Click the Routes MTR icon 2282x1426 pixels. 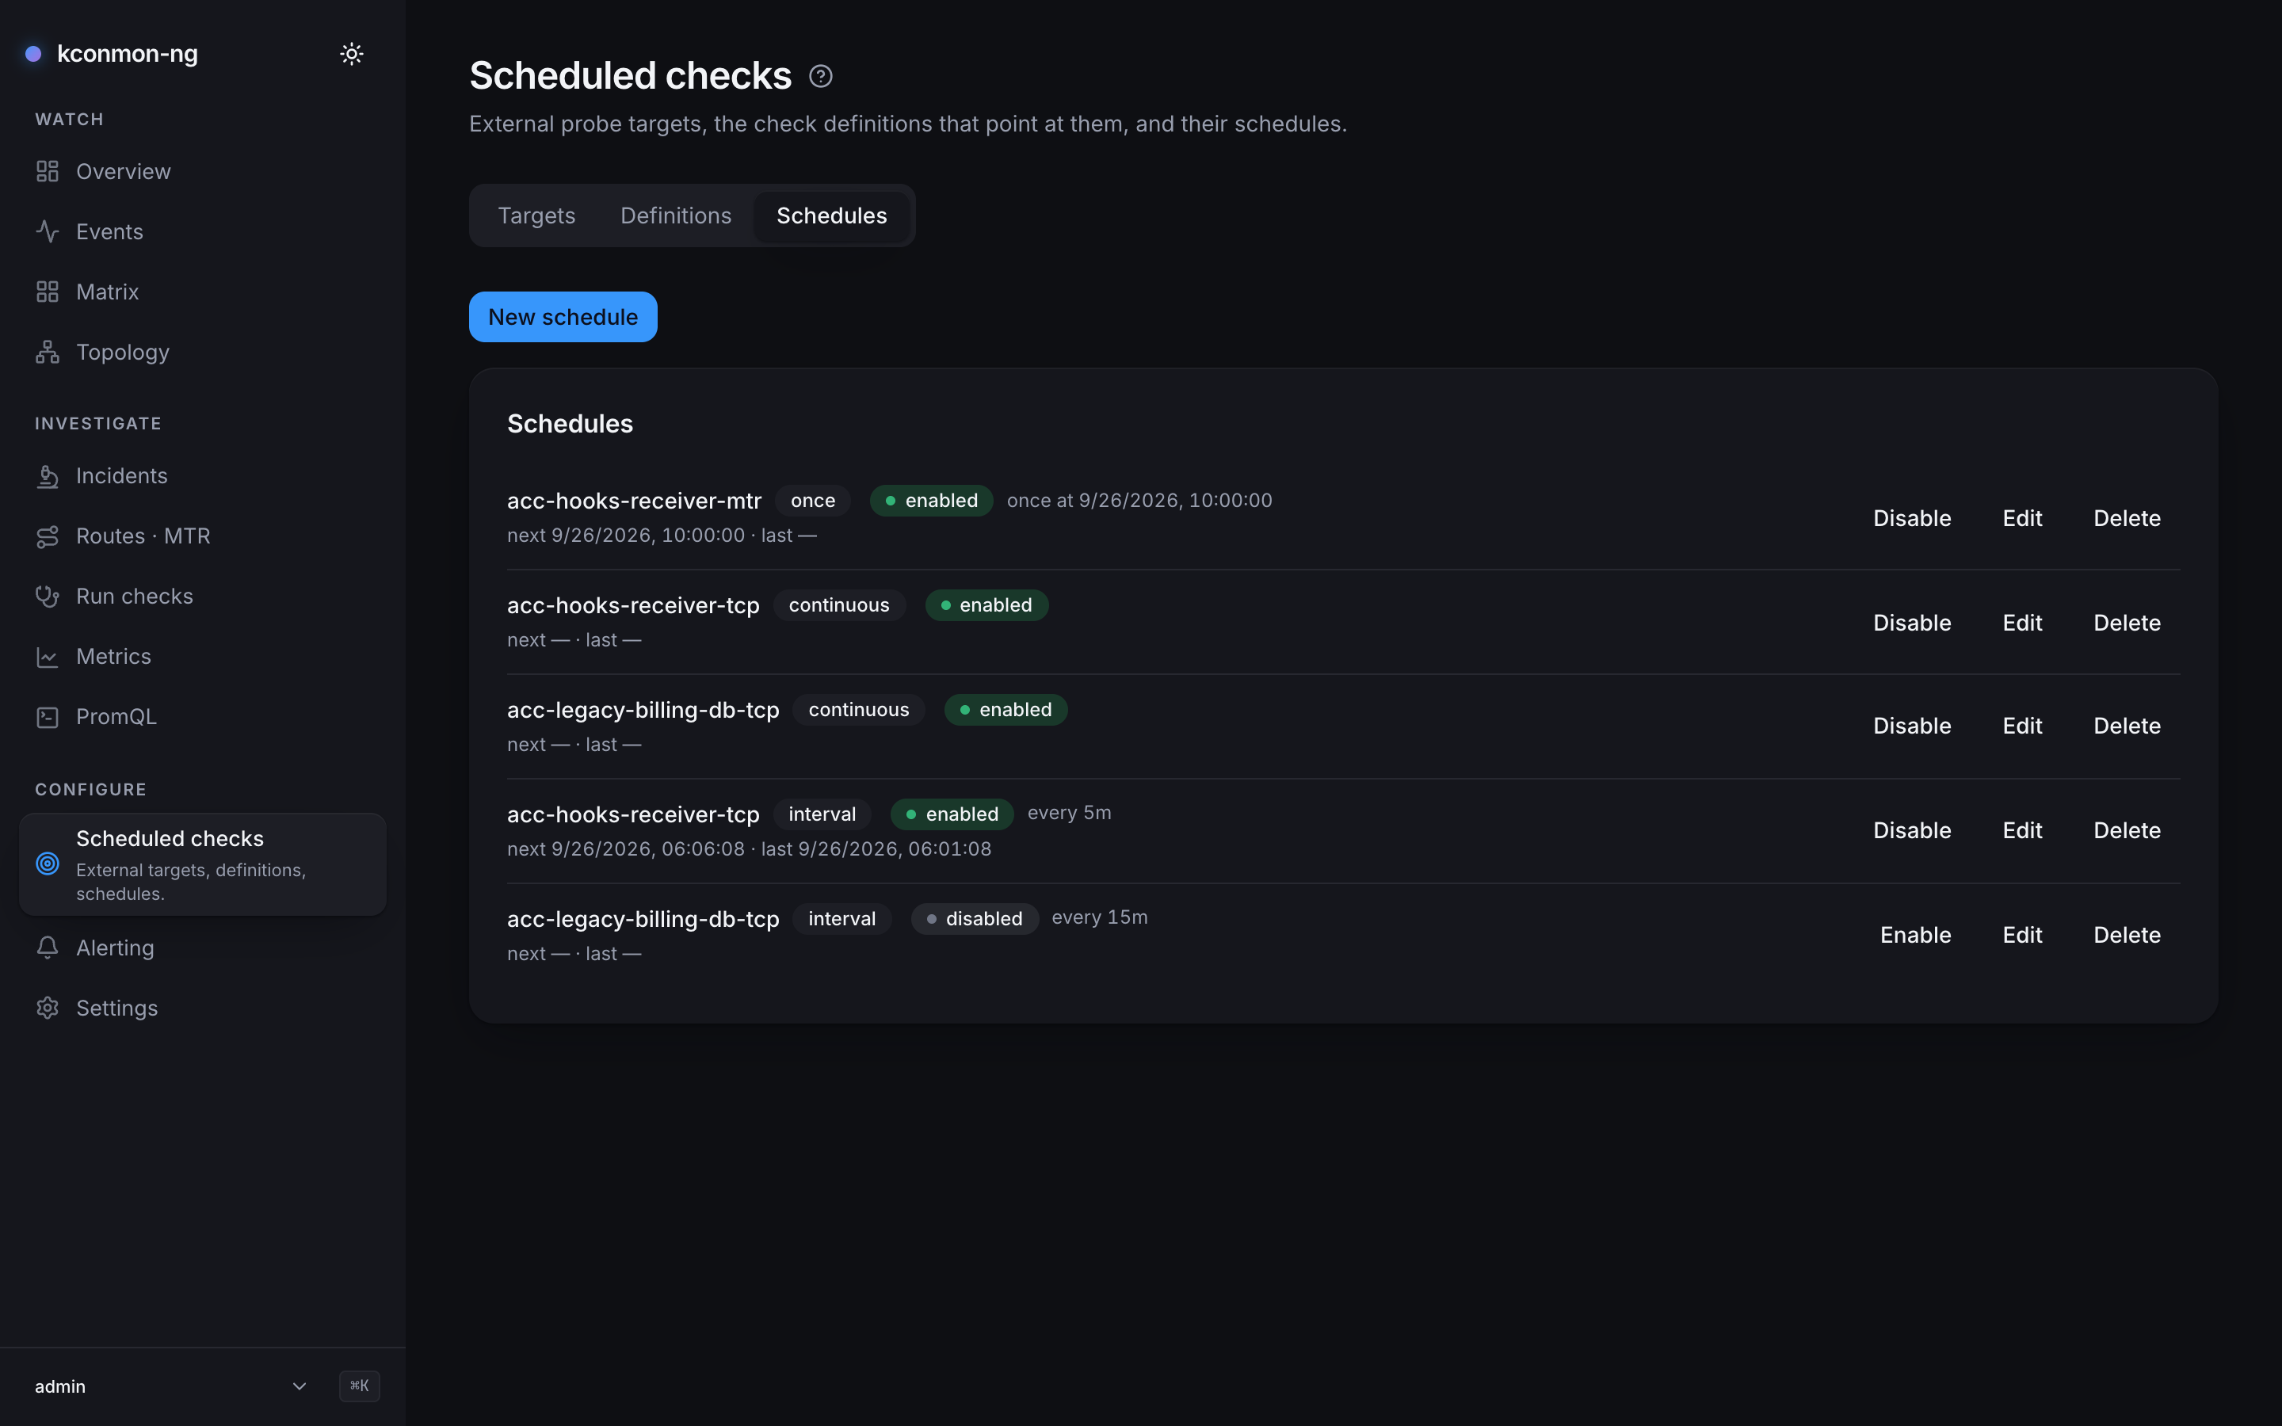pyautogui.click(x=48, y=536)
